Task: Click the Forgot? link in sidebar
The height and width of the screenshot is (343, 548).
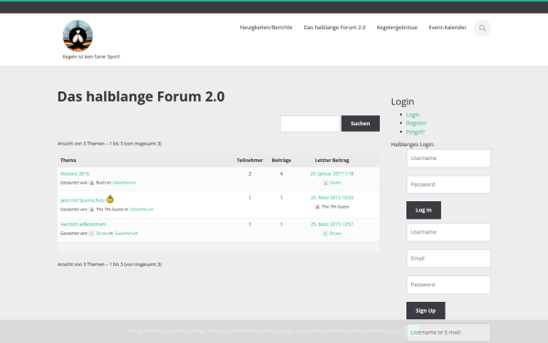Action: tap(416, 132)
